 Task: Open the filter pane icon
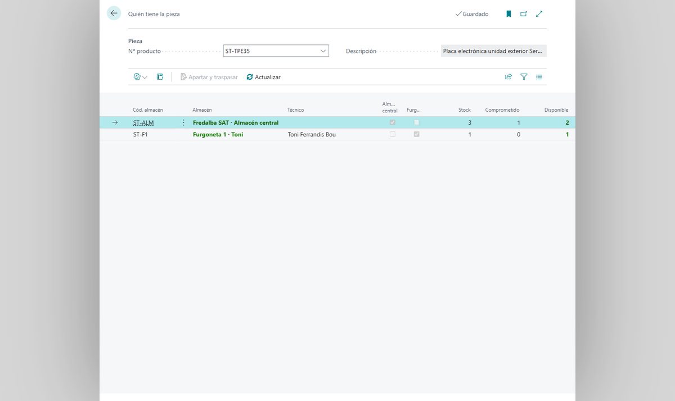tap(524, 77)
